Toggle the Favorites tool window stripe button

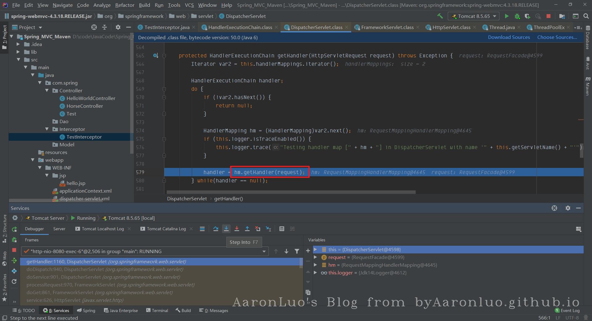(4, 288)
